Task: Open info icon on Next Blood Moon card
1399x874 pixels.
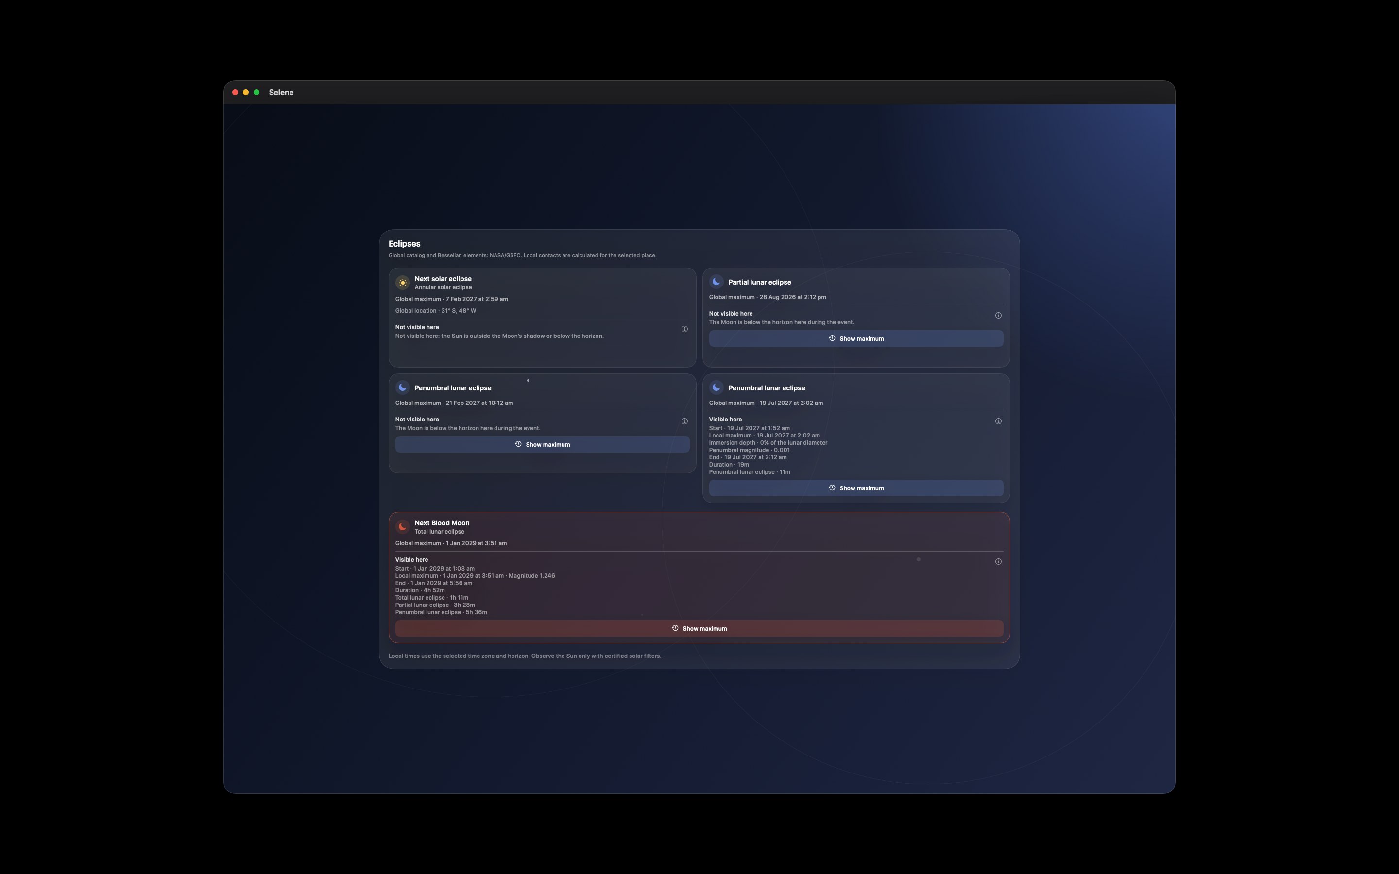Action: pos(998,562)
